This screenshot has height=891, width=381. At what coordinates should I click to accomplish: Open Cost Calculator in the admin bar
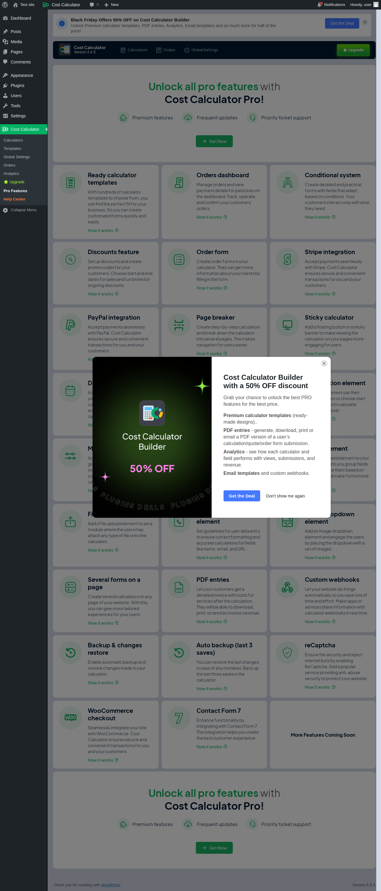coord(62,4)
